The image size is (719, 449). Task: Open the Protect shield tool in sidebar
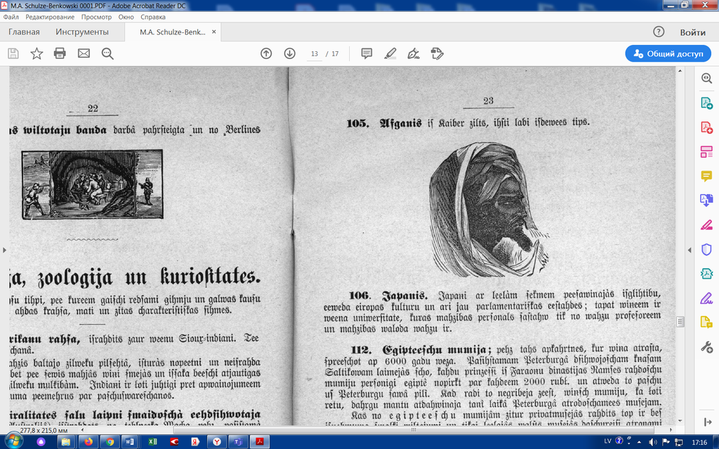706,249
